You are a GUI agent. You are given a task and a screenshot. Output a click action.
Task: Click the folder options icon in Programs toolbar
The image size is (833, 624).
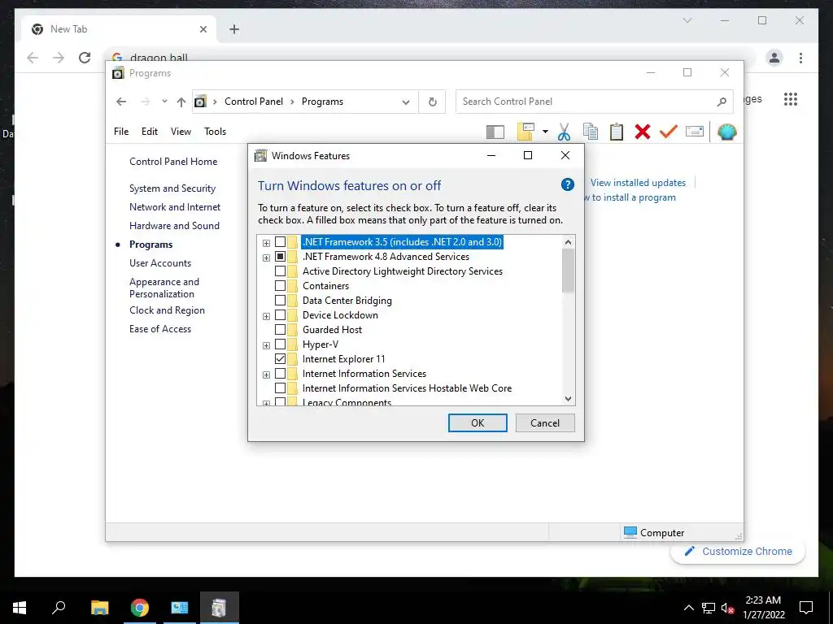click(526, 132)
